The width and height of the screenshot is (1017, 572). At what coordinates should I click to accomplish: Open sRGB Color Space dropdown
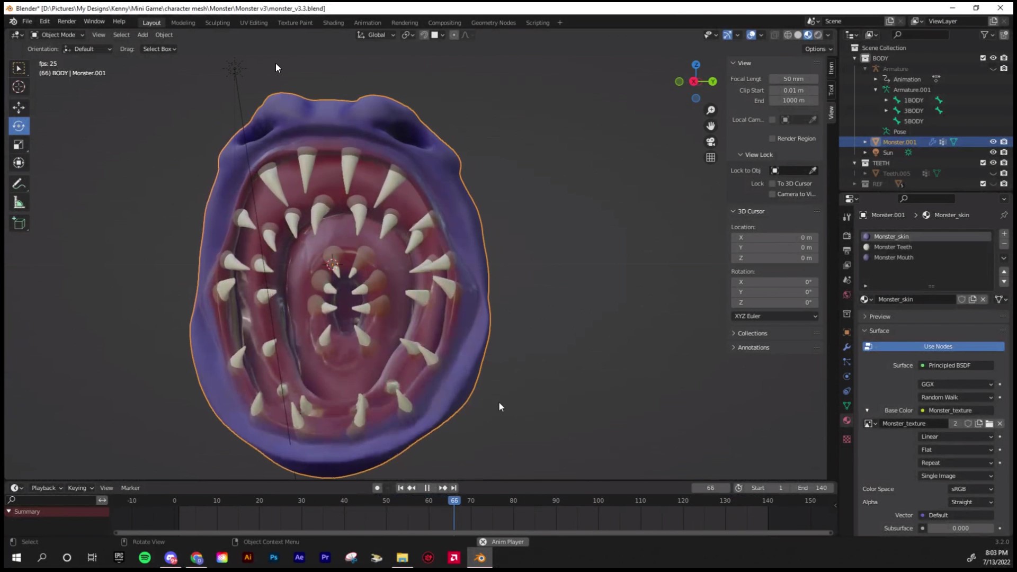971,489
